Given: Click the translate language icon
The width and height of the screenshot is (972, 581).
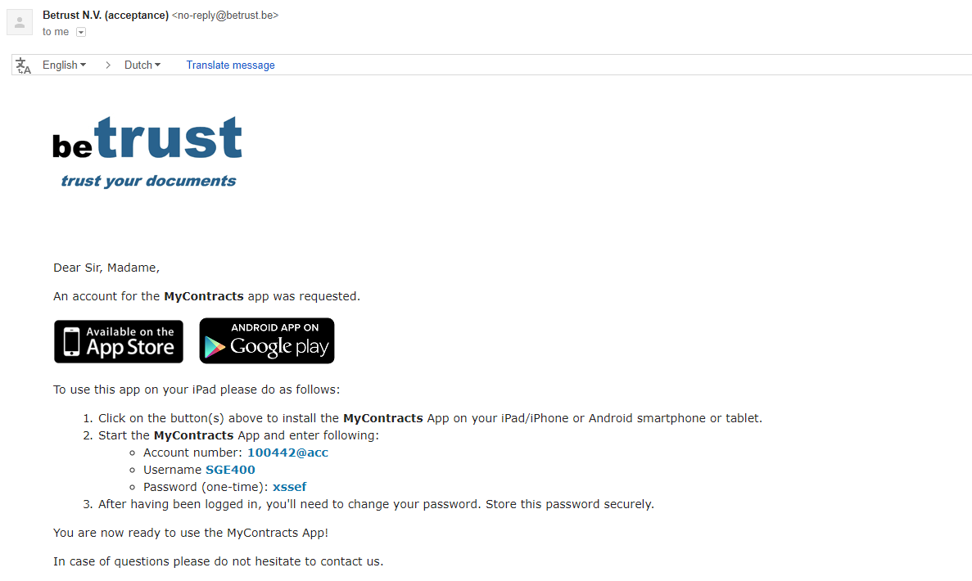Looking at the screenshot, I should click(x=23, y=65).
